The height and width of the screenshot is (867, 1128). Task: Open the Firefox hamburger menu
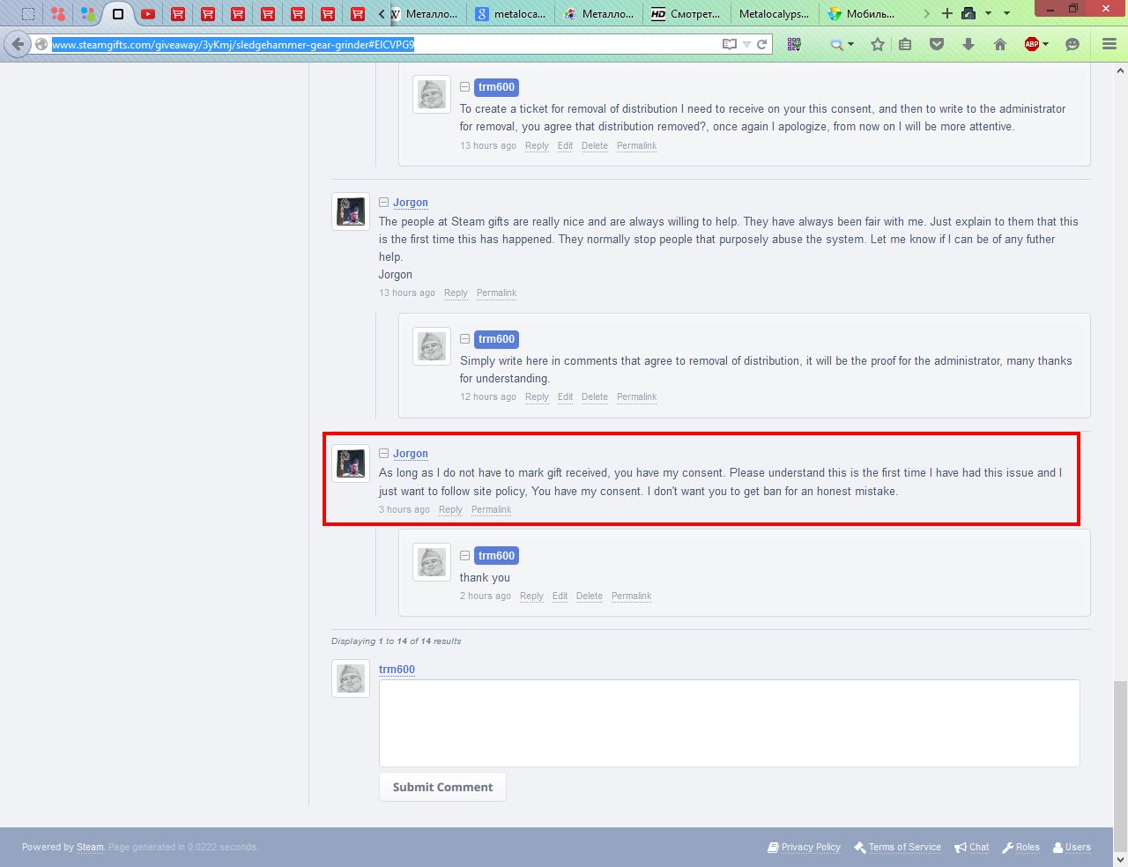(1109, 44)
